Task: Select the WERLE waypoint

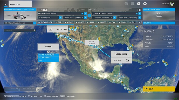Action: pos(68,22)
